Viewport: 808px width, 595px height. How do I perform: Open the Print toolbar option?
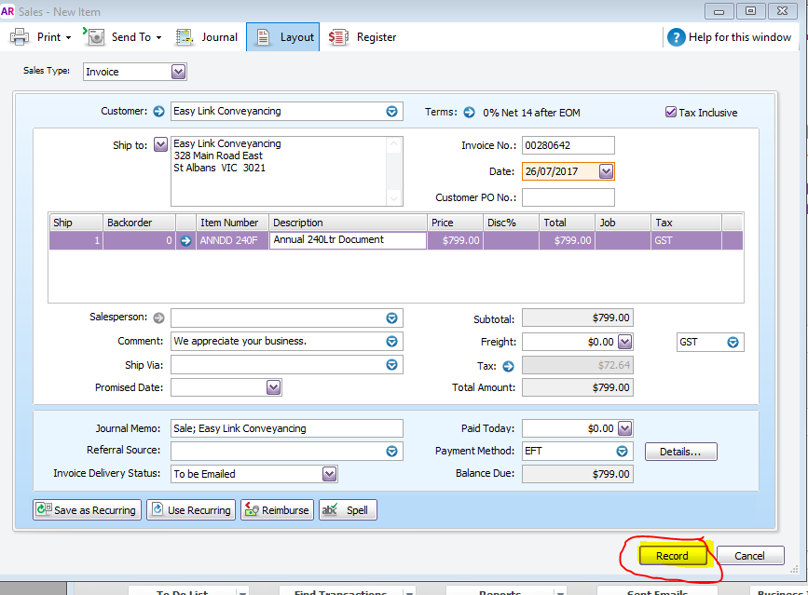41,37
